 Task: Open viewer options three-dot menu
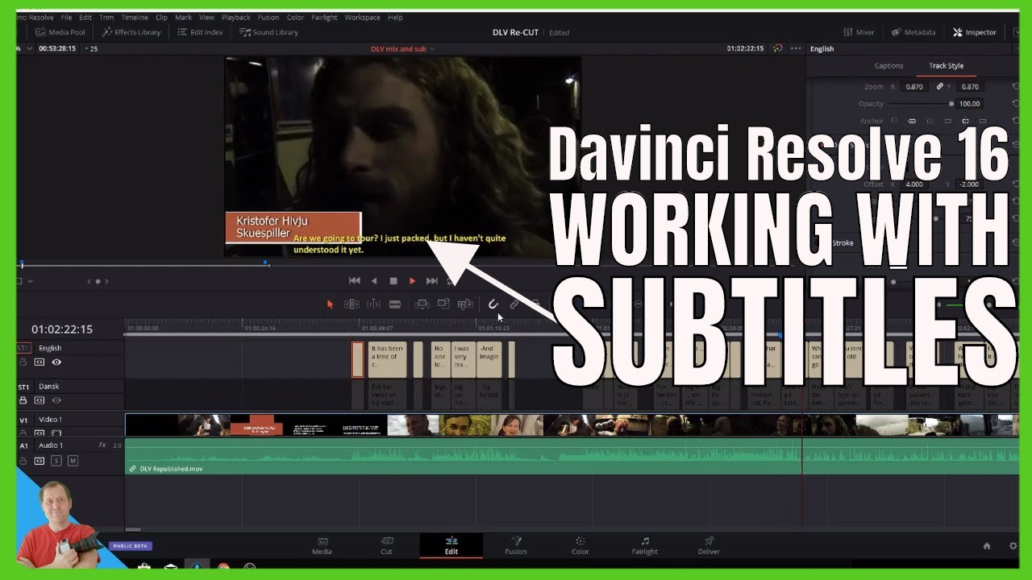coord(795,48)
